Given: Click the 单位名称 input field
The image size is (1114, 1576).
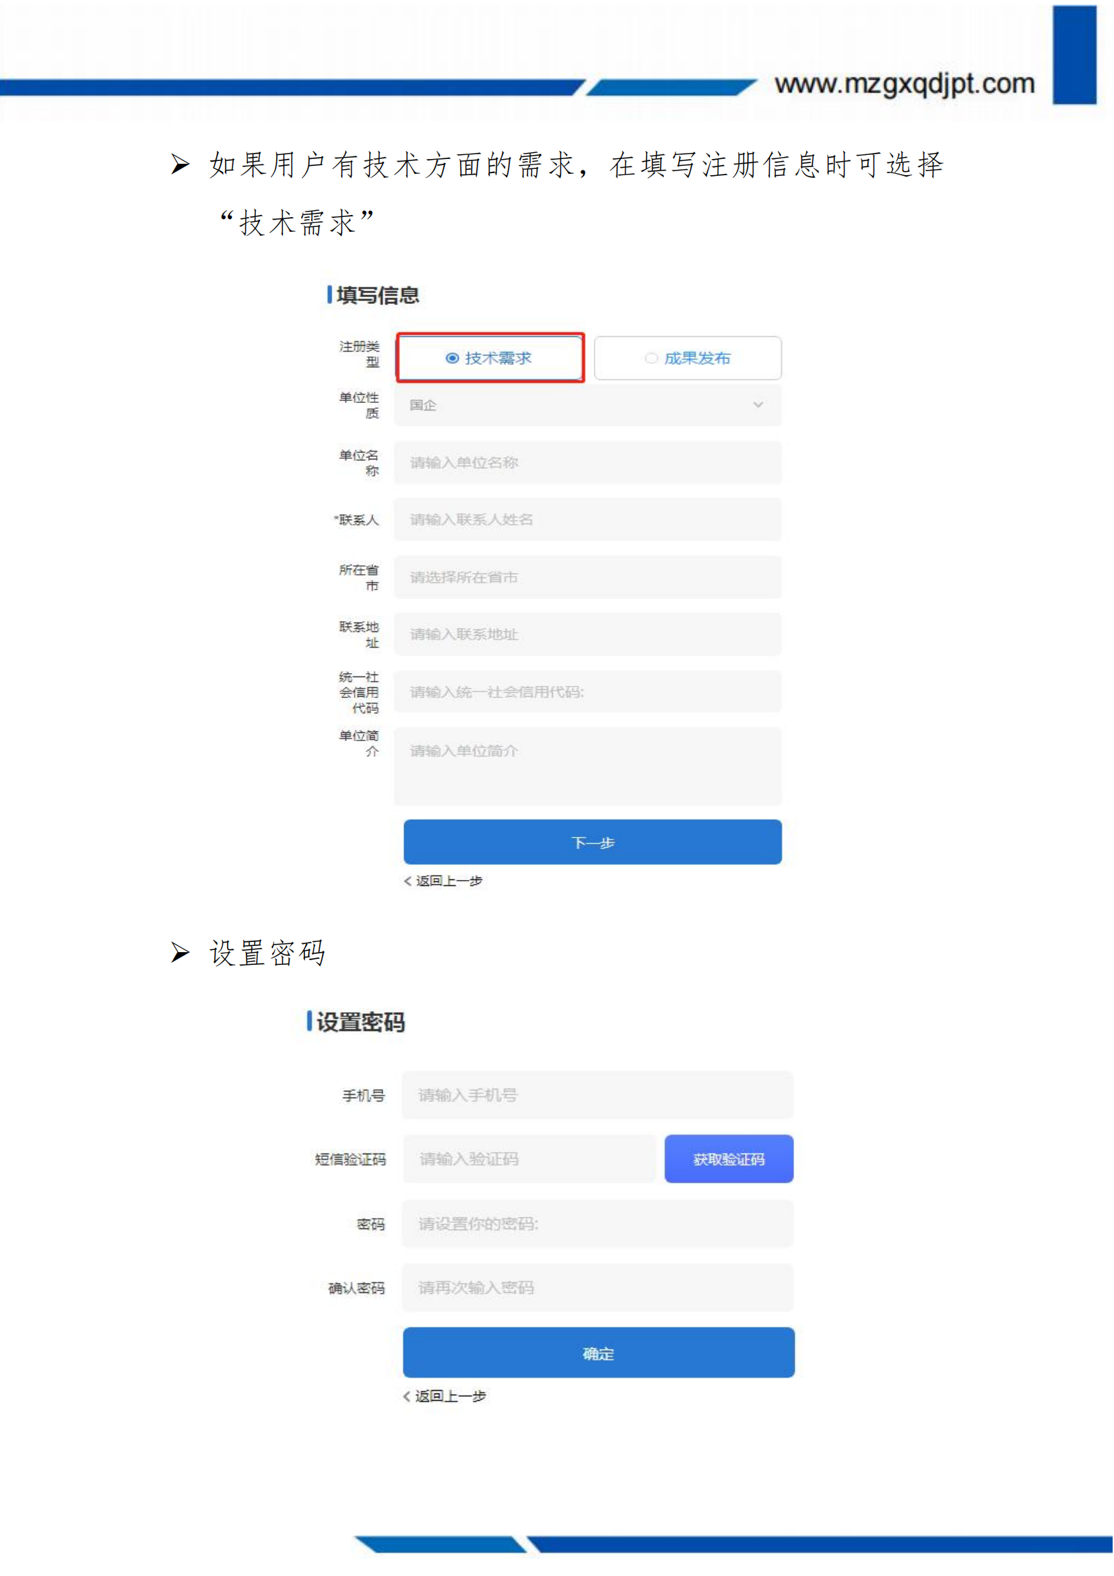Looking at the screenshot, I should click(x=587, y=463).
